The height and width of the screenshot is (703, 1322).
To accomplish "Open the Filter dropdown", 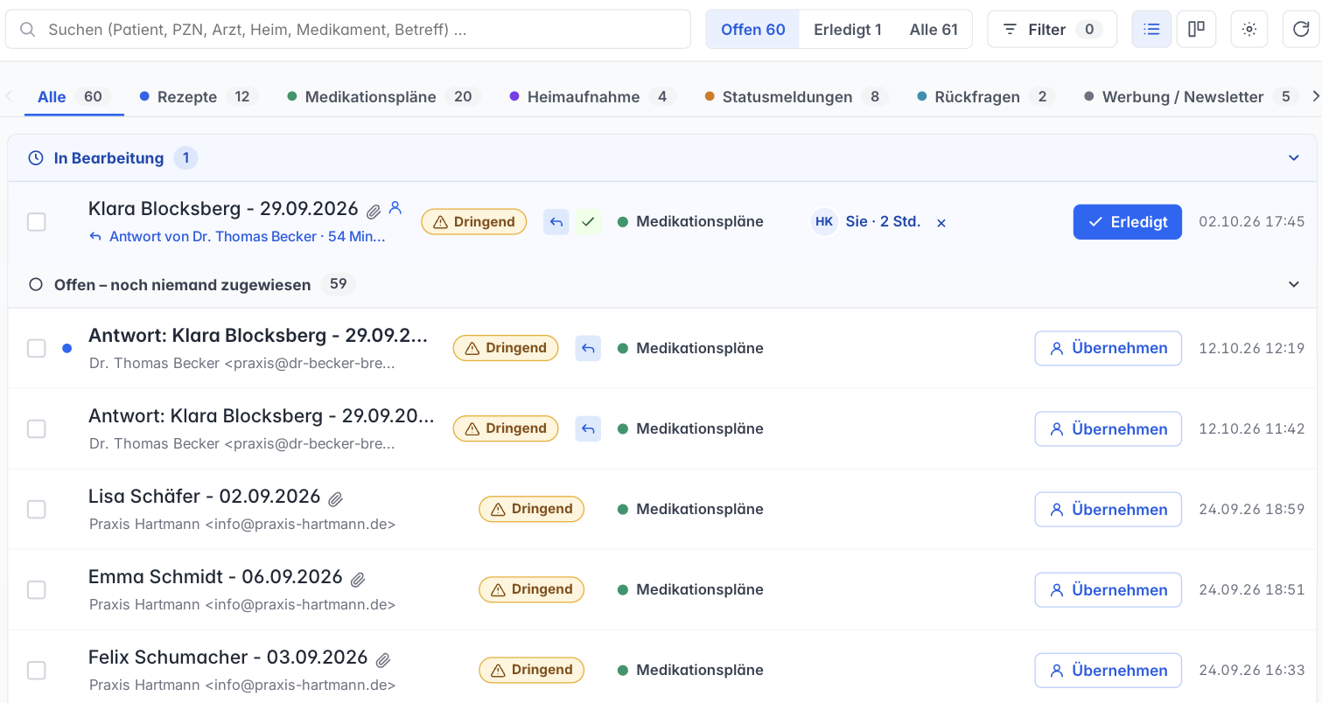I will tap(1052, 30).
